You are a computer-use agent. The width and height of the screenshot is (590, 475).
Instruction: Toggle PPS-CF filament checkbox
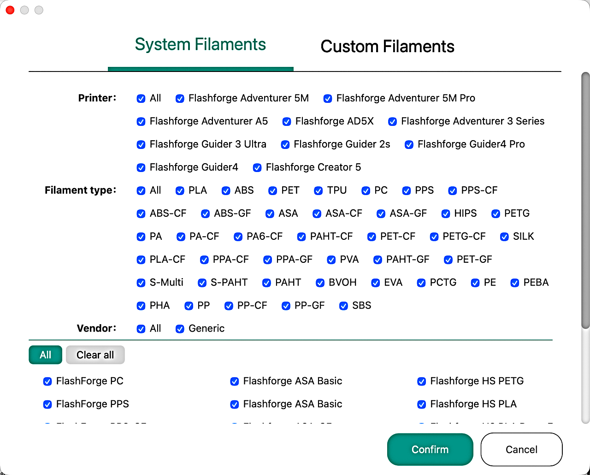(x=453, y=190)
